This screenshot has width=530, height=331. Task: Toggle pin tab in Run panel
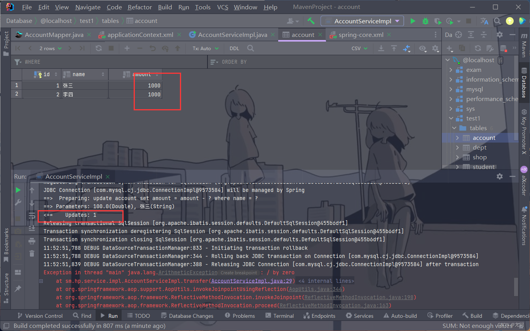pos(18,289)
